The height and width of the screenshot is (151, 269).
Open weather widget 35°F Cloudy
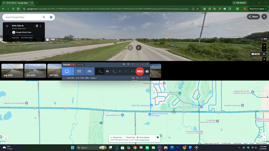pos(8,148)
